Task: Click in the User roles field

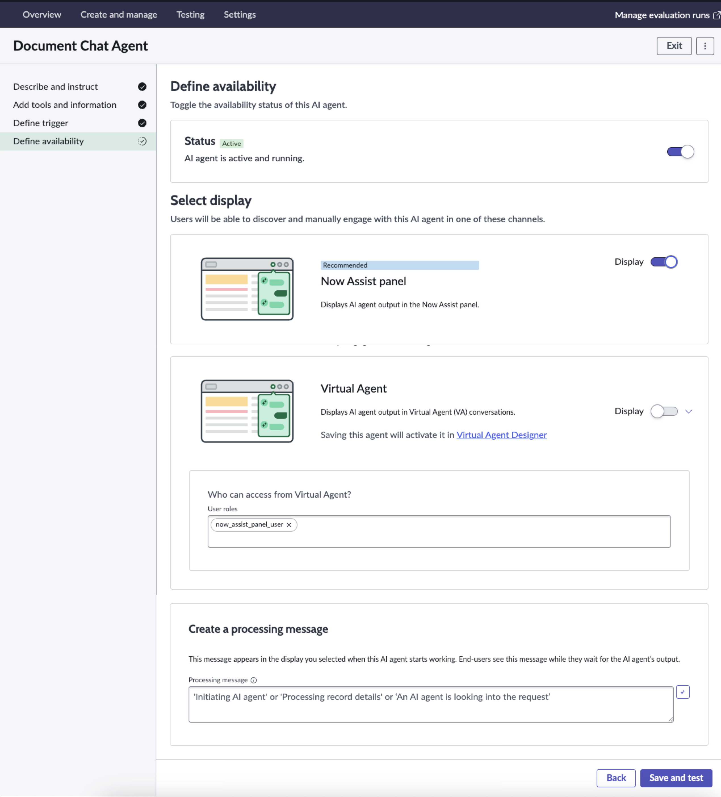Action: (x=439, y=531)
